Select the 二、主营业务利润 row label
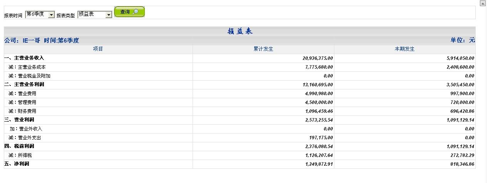The image size is (488, 183). 24,84
